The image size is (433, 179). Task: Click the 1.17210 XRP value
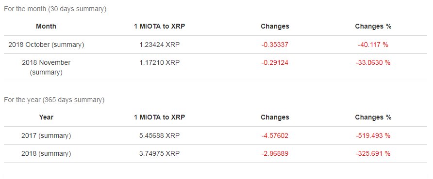point(160,63)
